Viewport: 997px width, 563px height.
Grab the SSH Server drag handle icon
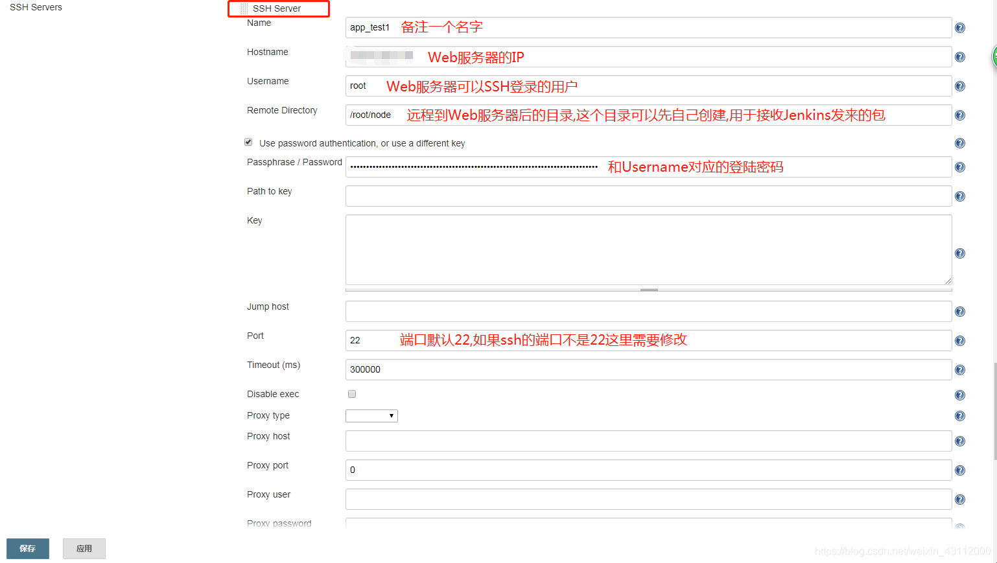pyautogui.click(x=244, y=9)
